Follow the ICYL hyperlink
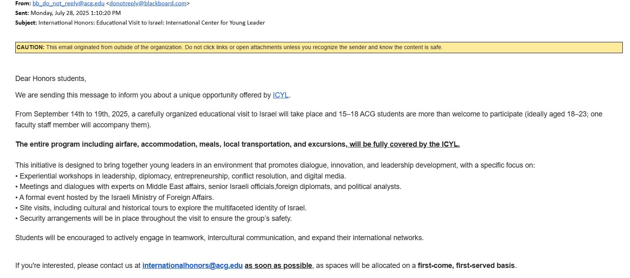The width and height of the screenshot is (630, 278). point(281,95)
